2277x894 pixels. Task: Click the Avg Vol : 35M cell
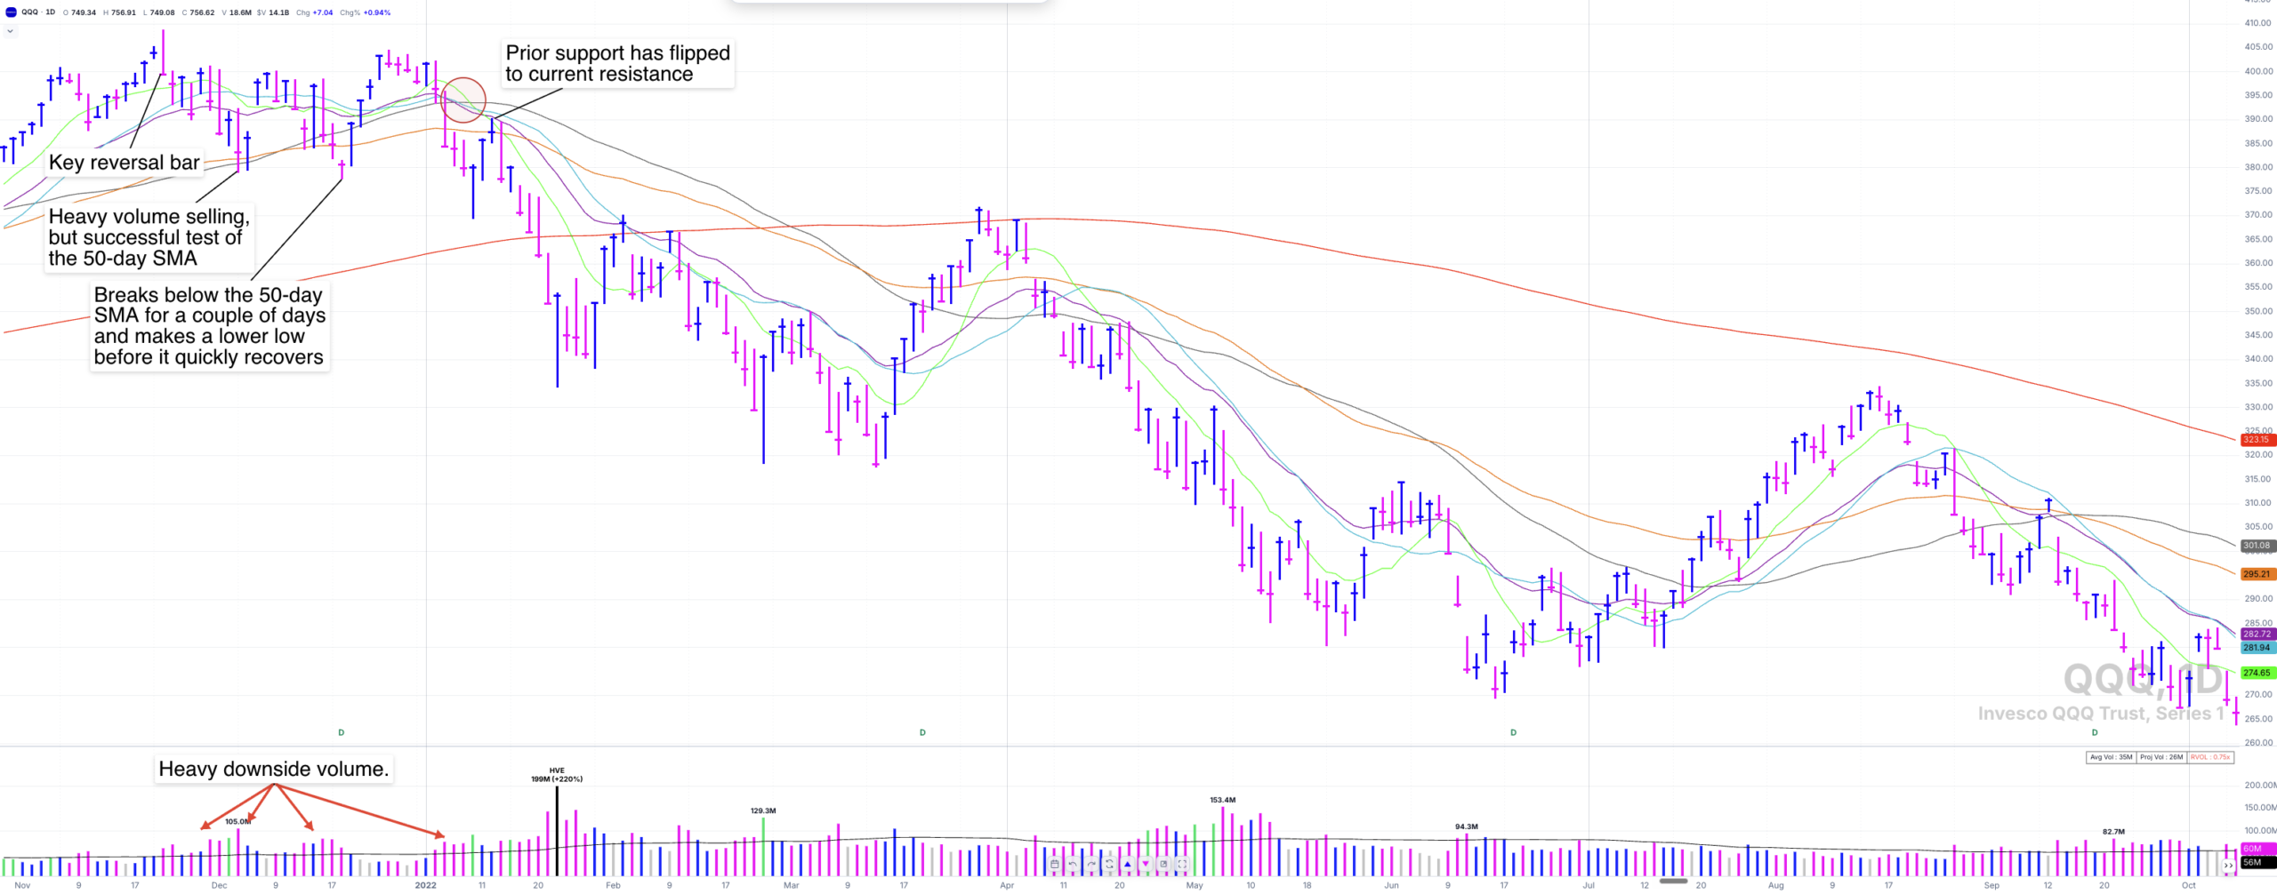click(x=2112, y=758)
